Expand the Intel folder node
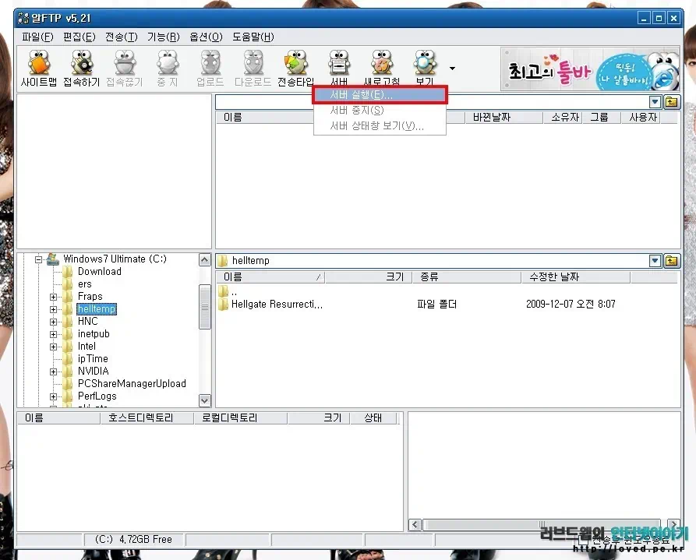 tap(53, 347)
